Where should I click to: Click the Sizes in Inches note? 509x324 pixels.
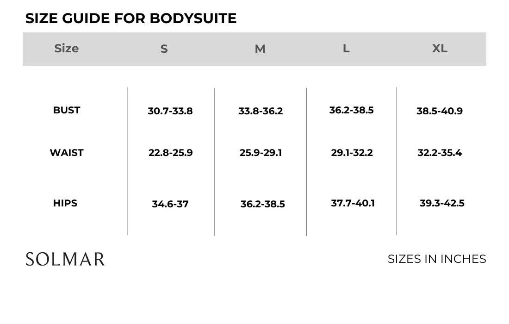pyautogui.click(x=437, y=259)
